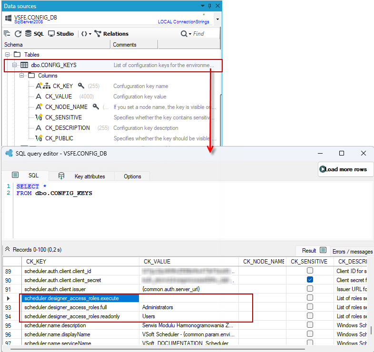Sort by the CK_VALUE column header
The image size is (374, 352).
tap(189, 262)
